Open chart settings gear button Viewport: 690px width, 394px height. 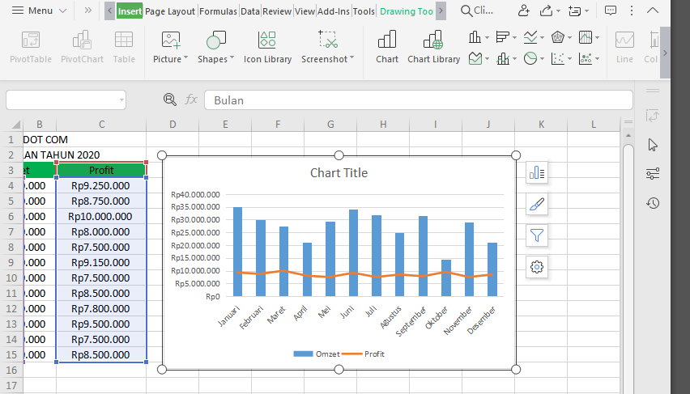click(537, 267)
